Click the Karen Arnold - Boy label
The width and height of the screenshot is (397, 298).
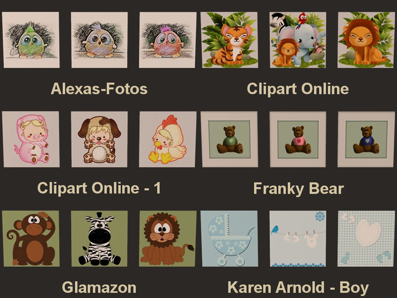pos(298,288)
